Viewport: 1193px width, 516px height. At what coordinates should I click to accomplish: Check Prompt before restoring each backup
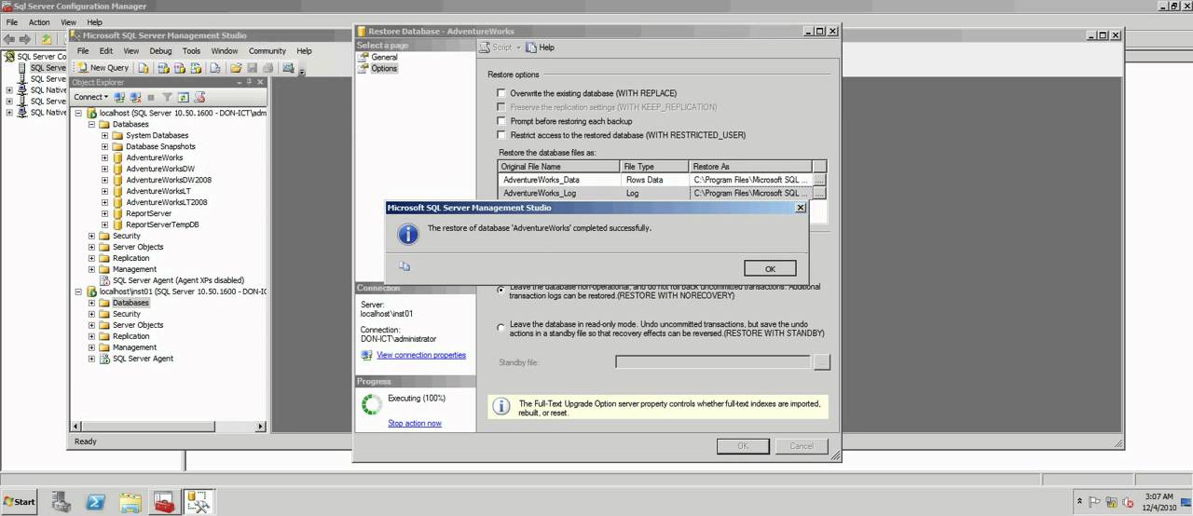[501, 121]
